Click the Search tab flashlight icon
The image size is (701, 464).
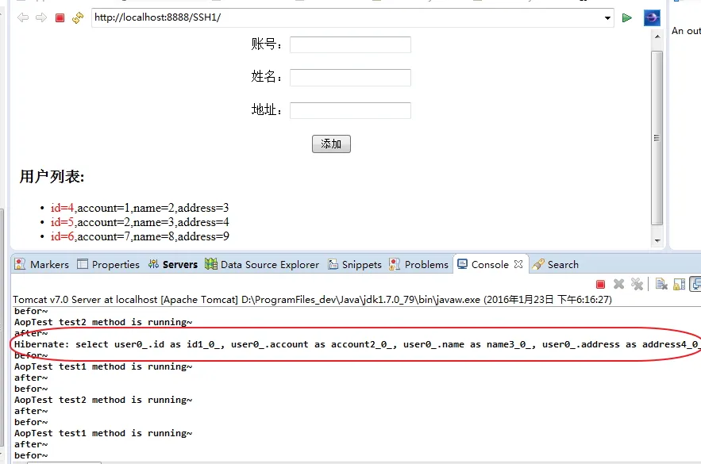pyautogui.click(x=537, y=264)
